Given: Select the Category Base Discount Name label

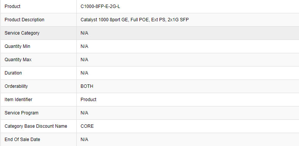Looking at the screenshot, I should pos(36,126).
